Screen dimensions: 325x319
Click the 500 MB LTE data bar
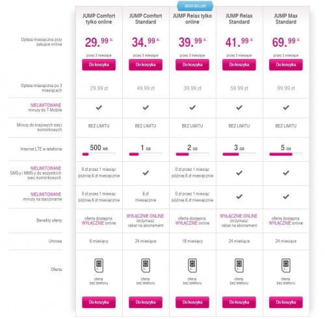[99, 154]
